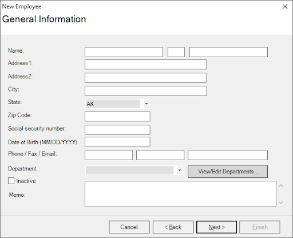
Task: Click into the last name field
Action: pos(228,52)
